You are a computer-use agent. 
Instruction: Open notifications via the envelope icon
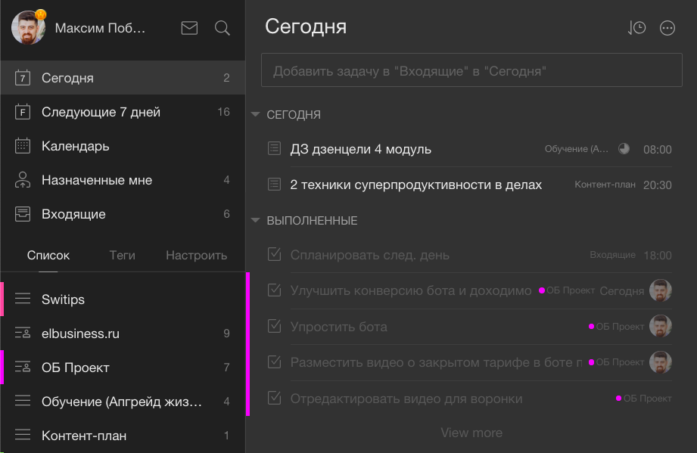coord(189,27)
